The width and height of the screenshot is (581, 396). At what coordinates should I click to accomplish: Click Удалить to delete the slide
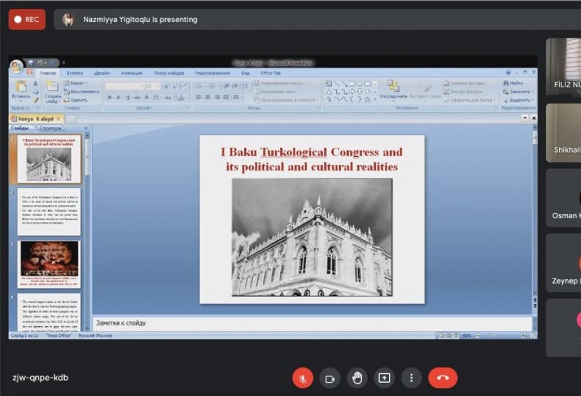point(76,100)
